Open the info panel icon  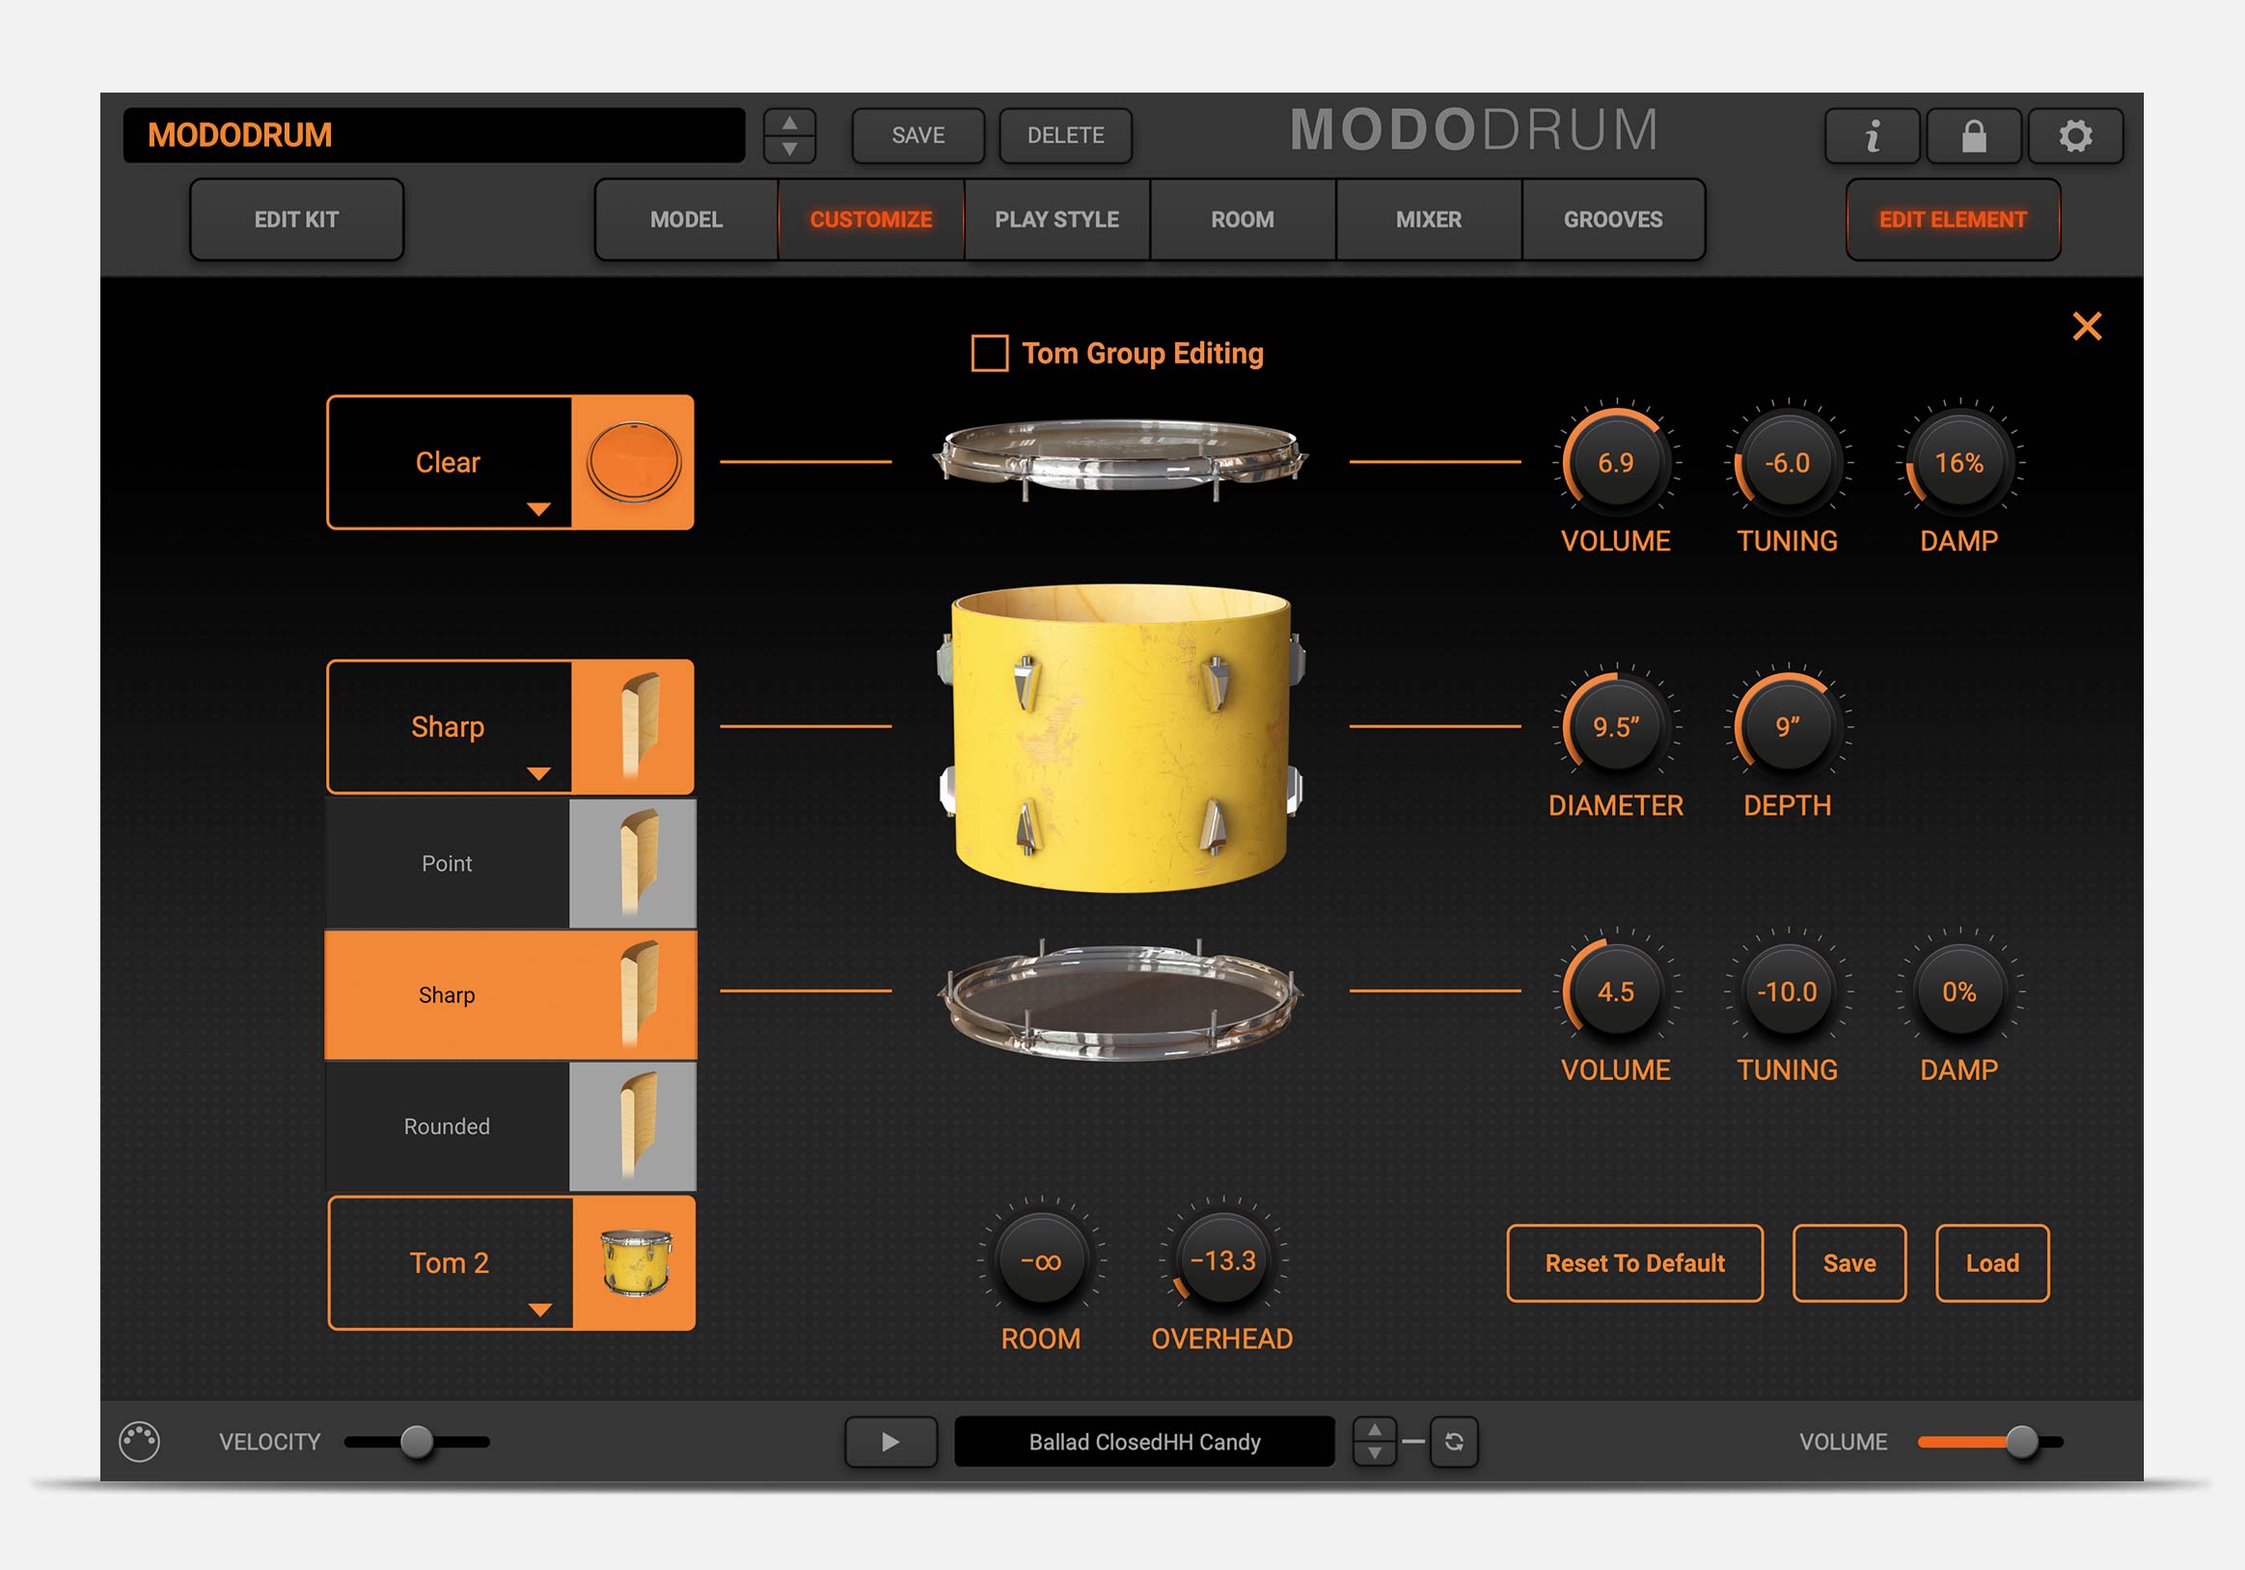tap(1872, 136)
